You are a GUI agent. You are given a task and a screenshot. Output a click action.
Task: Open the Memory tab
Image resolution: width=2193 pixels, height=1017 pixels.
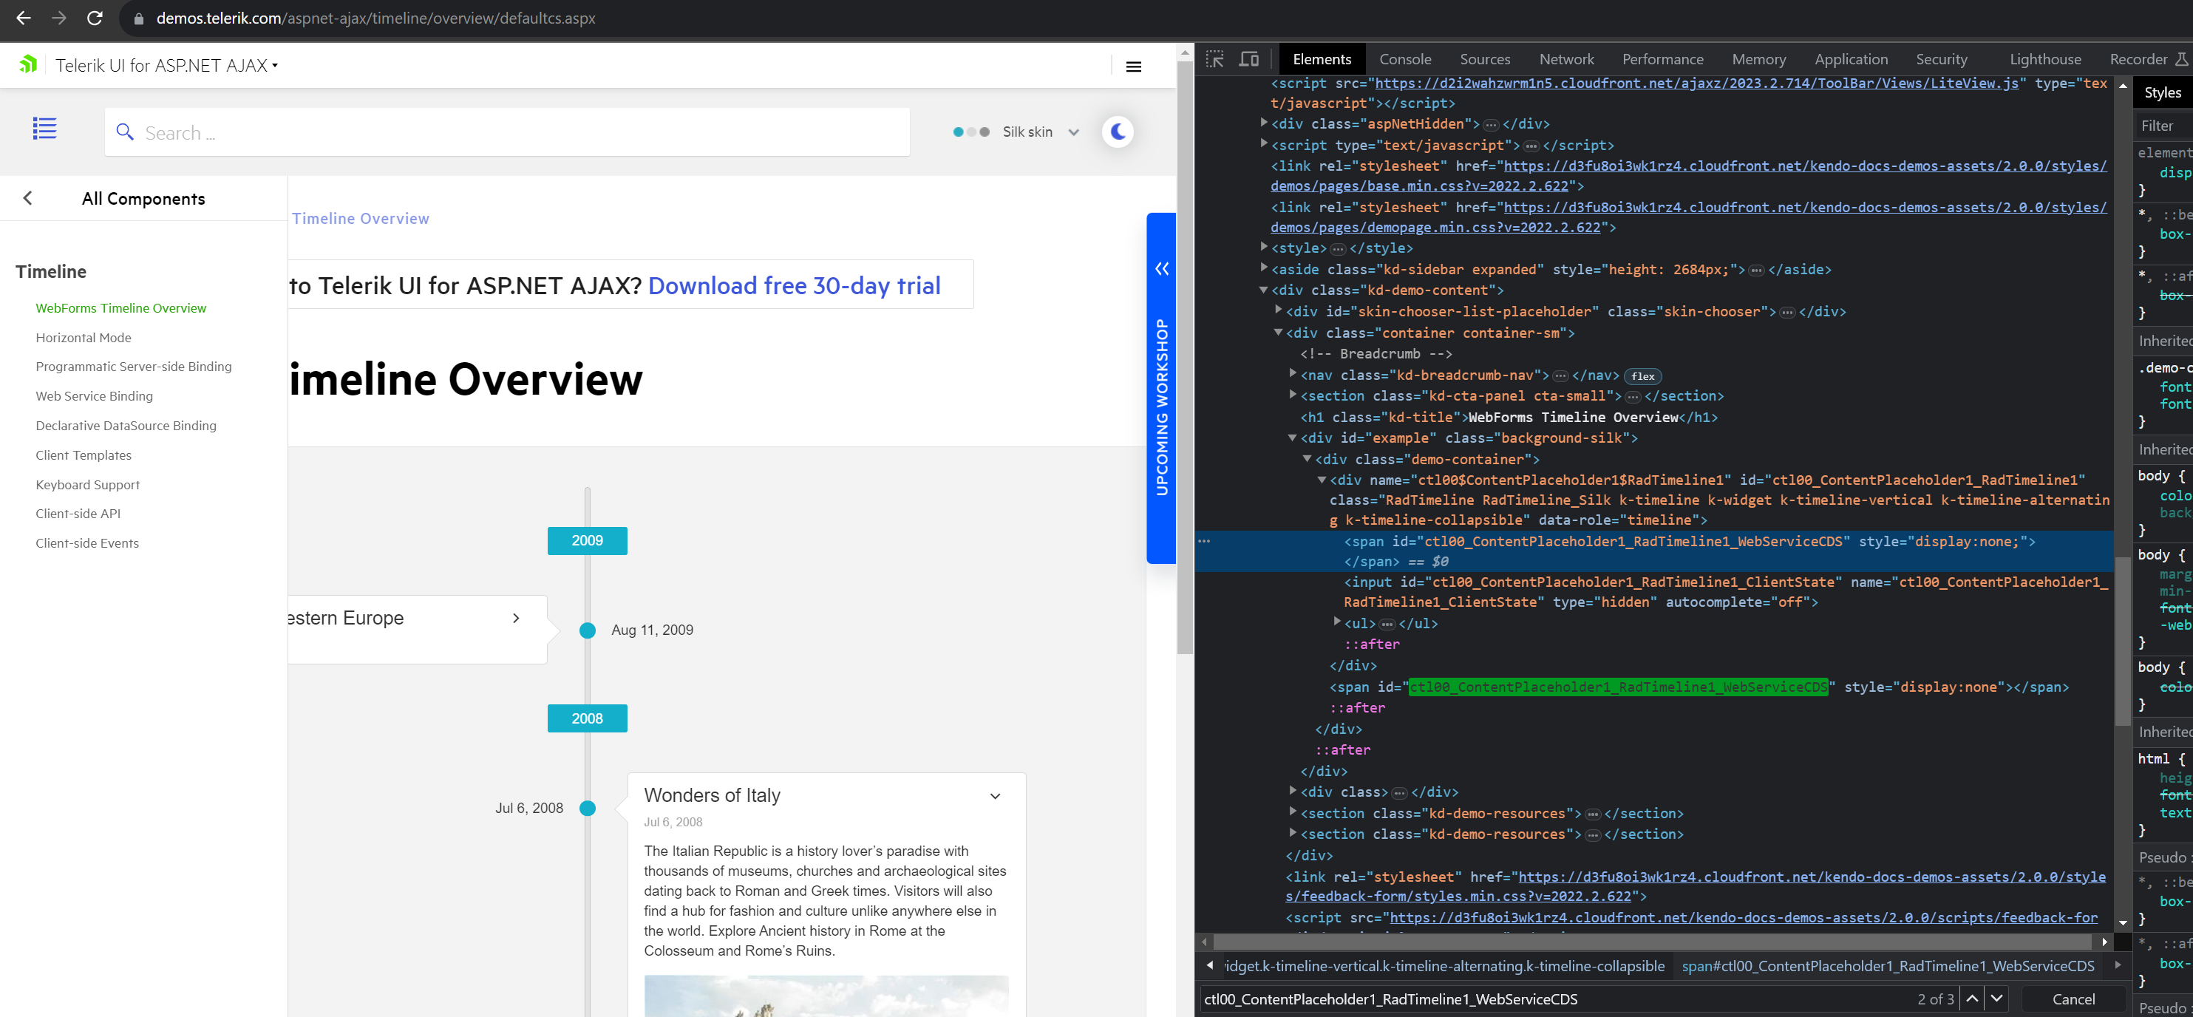coord(1758,60)
